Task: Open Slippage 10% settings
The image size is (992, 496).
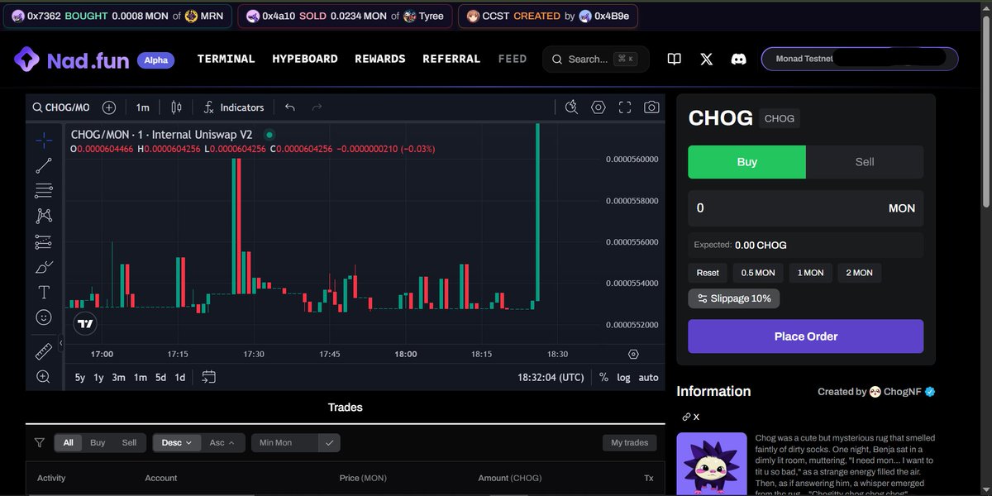Action: (734, 298)
